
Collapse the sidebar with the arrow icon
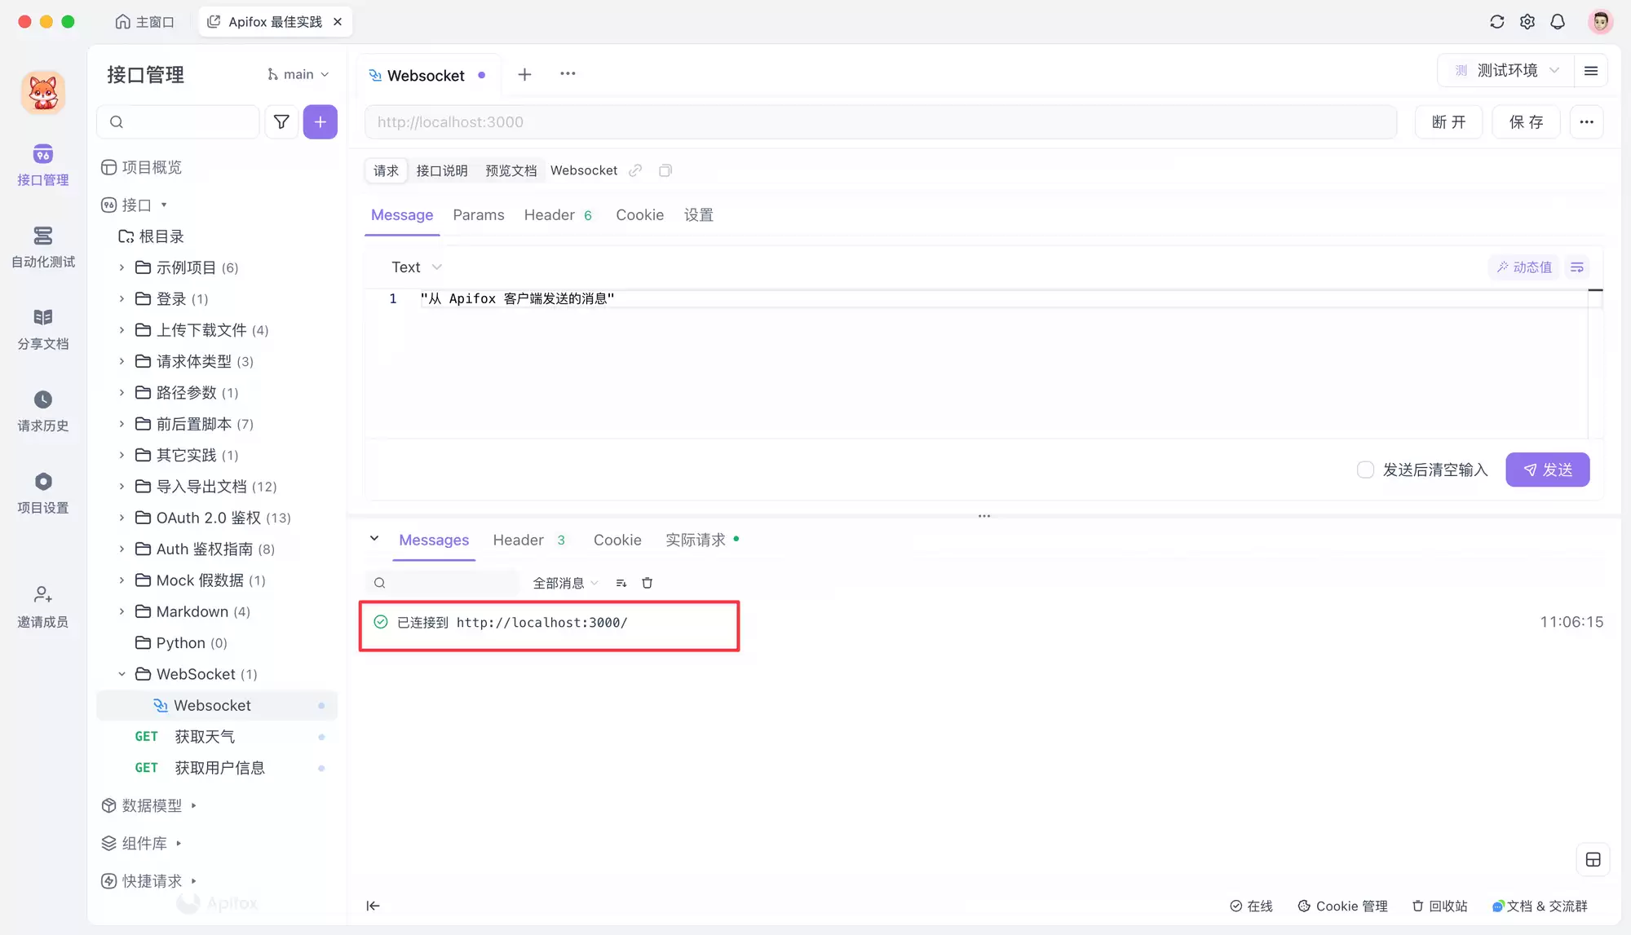coord(373,906)
